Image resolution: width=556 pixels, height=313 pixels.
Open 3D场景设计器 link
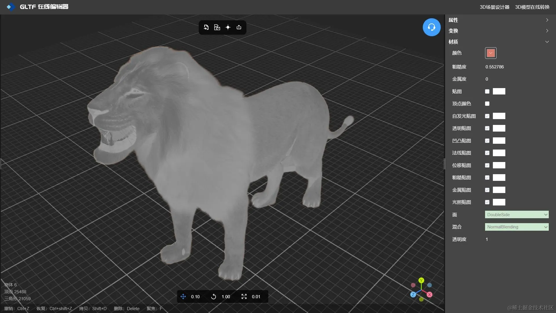coord(494,7)
